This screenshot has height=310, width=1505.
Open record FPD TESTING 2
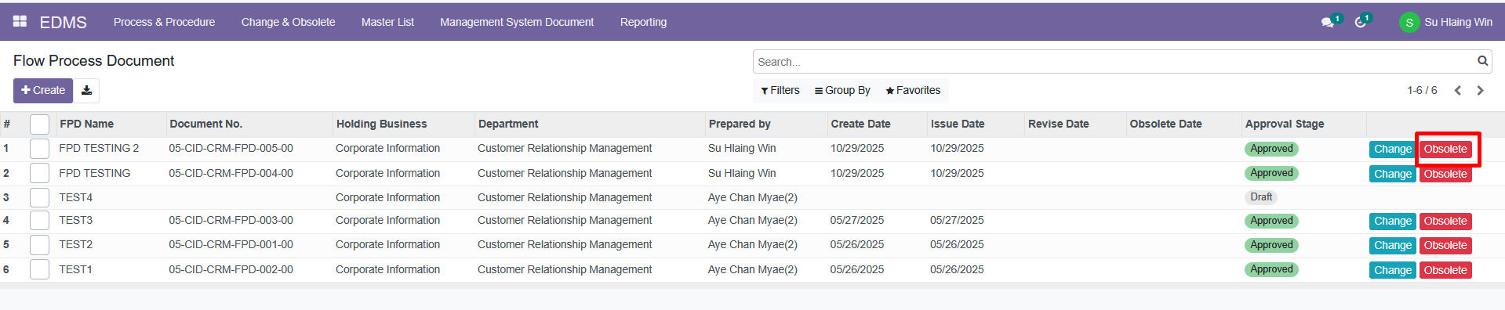99,148
